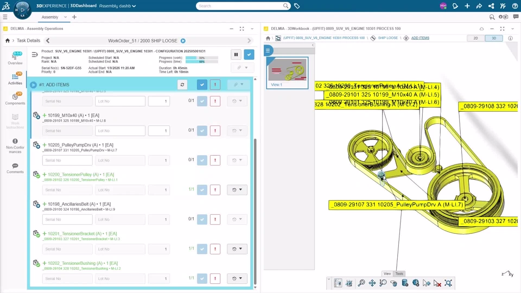Open the hamburger menu in the dashboard bar
The image size is (521, 293).
coord(5,17)
